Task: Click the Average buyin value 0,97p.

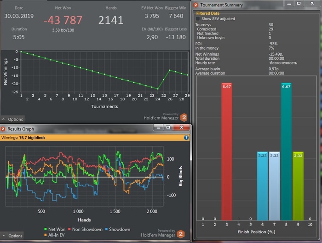Action: (274, 69)
